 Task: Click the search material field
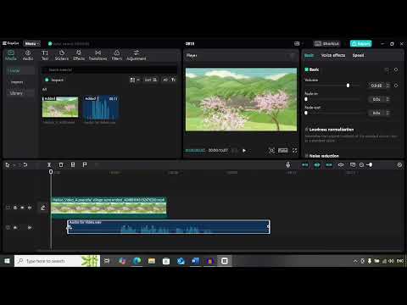pyautogui.click(x=109, y=69)
